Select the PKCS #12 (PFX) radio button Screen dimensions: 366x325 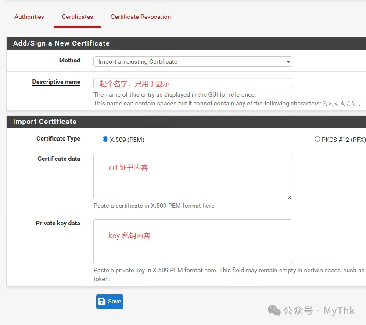[317, 139]
